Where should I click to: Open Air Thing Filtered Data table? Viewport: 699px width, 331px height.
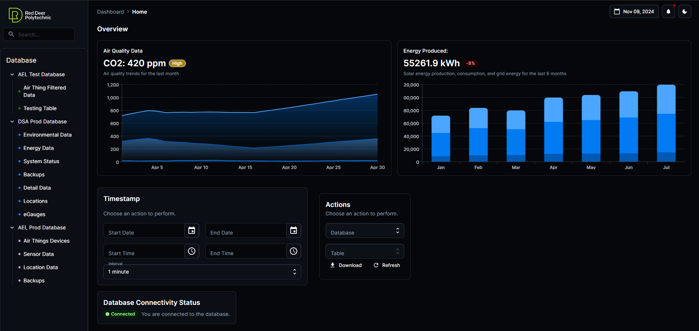[45, 91]
